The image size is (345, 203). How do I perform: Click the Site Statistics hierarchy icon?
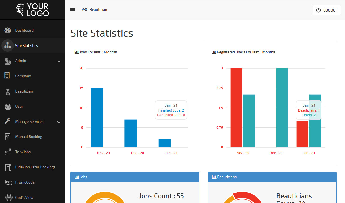[x=8, y=46]
